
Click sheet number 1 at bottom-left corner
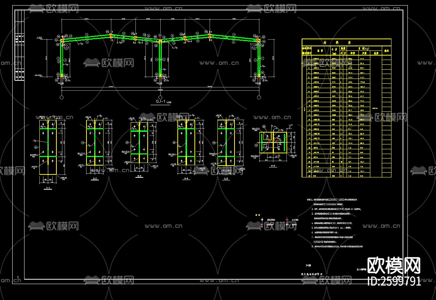(18, 277)
